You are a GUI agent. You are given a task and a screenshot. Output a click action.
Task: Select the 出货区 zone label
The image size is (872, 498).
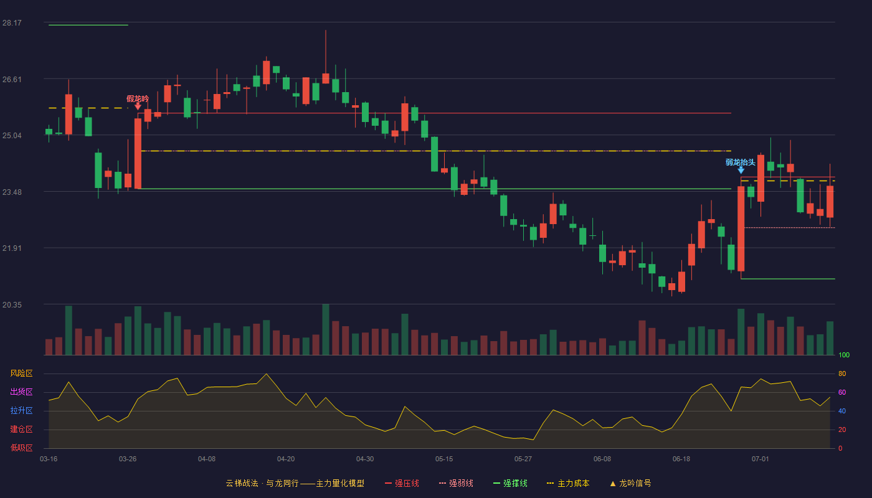21,392
